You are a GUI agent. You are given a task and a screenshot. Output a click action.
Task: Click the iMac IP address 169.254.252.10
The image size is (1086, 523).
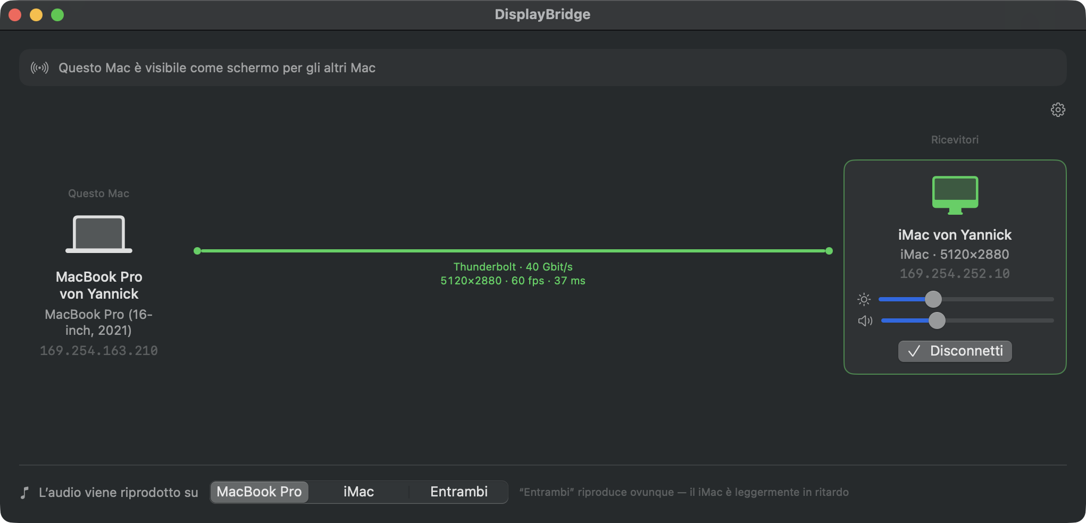pos(955,274)
